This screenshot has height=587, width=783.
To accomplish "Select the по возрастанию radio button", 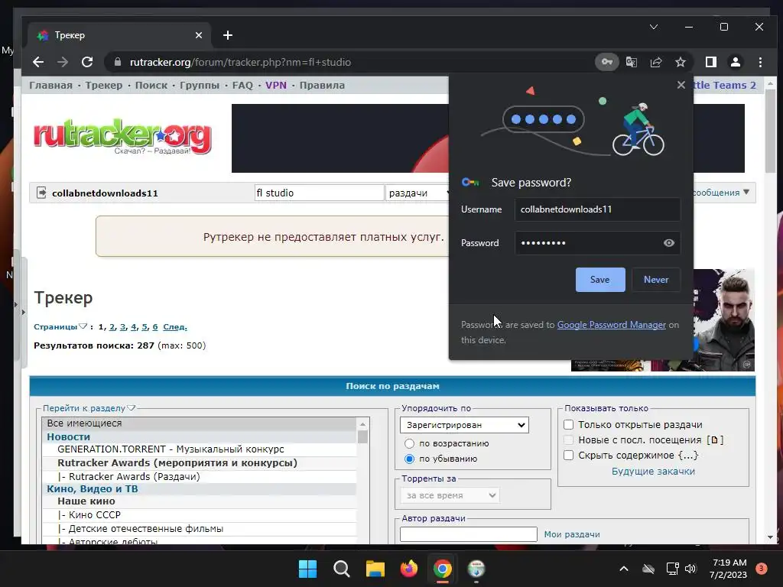I will pos(410,443).
